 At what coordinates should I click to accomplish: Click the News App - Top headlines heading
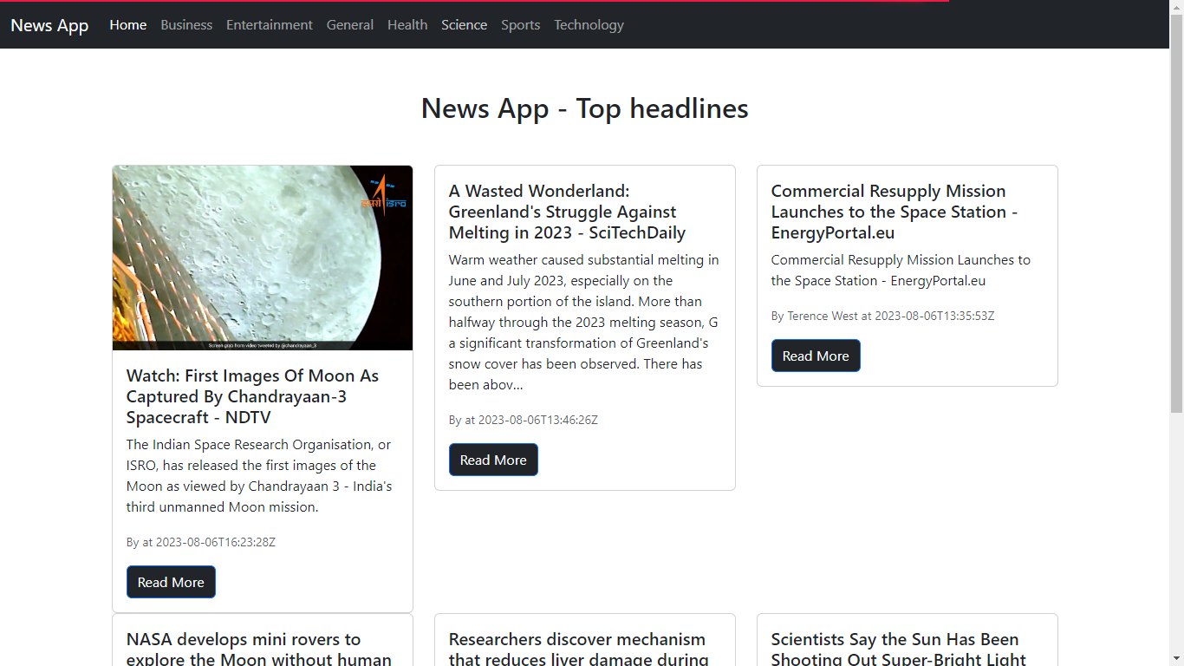pos(585,108)
